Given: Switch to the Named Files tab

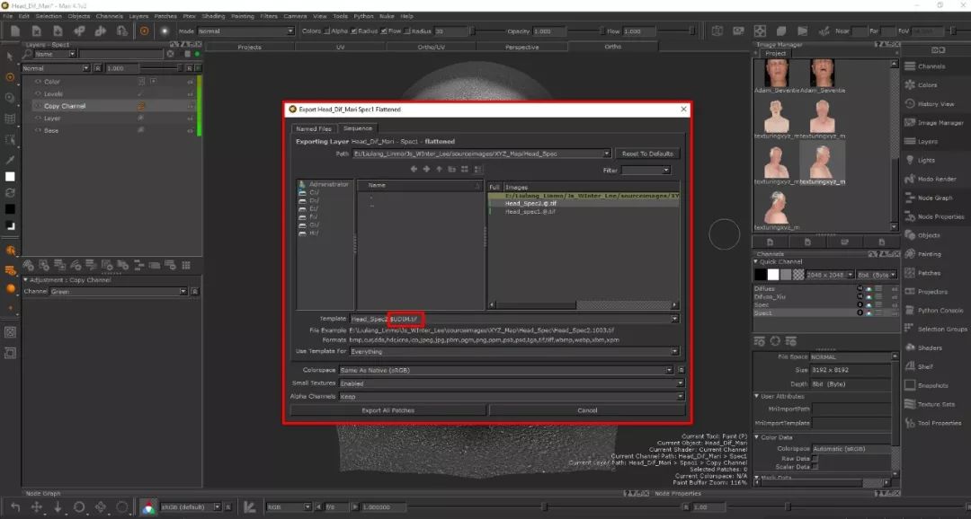Looking at the screenshot, I should [313, 128].
